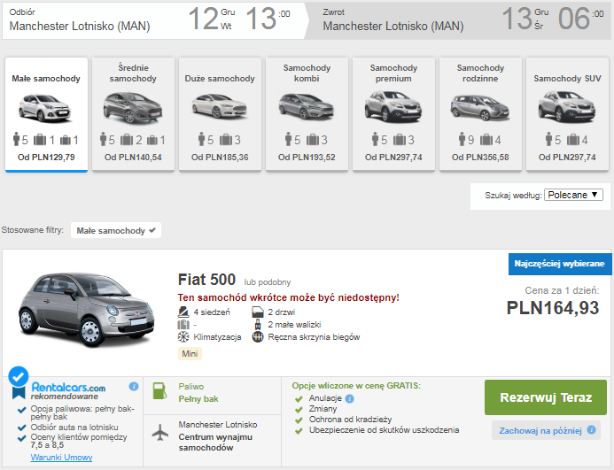Click price Od PLN129,79
This screenshot has height=470, width=614.
coord(46,158)
